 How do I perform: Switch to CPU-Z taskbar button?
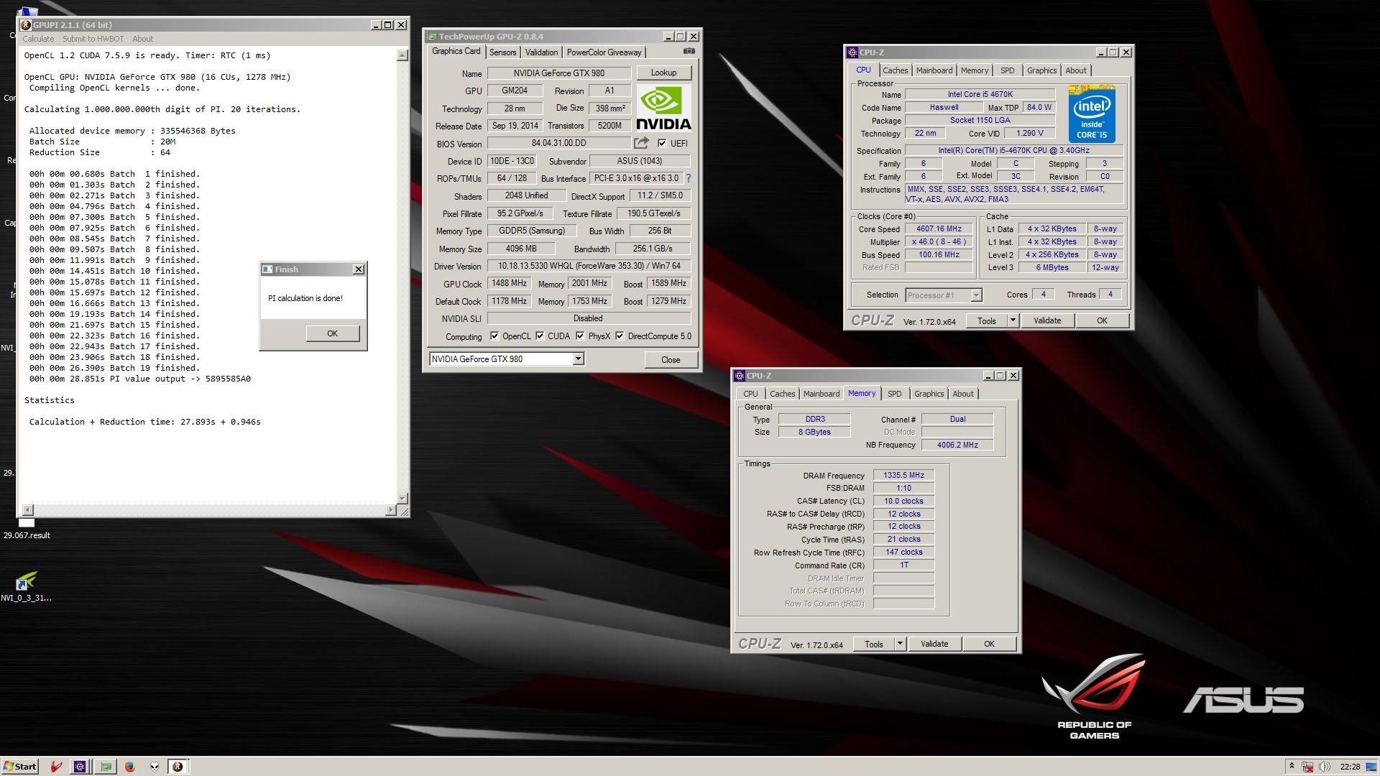(80, 767)
